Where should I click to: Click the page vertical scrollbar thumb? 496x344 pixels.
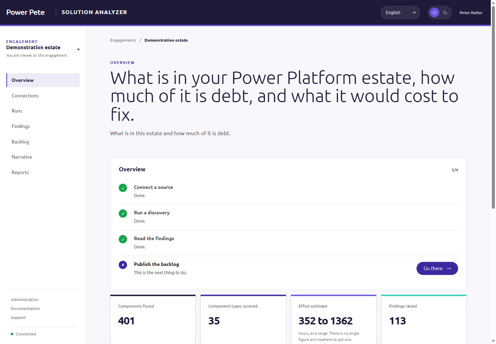coord(493,107)
